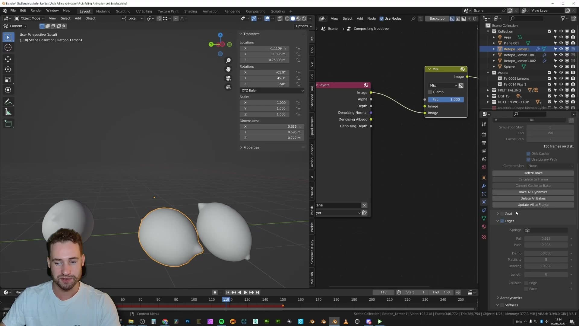Expand the FRUIT FALLING collection
The image size is (579, 326).
coord(488,90)
